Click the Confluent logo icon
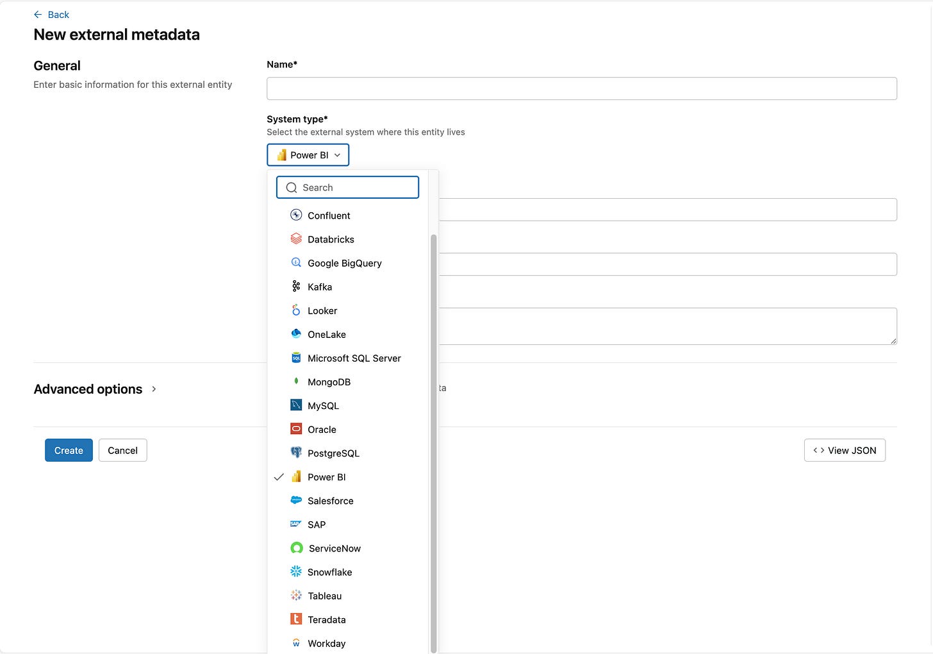 [x=296, y=215]
